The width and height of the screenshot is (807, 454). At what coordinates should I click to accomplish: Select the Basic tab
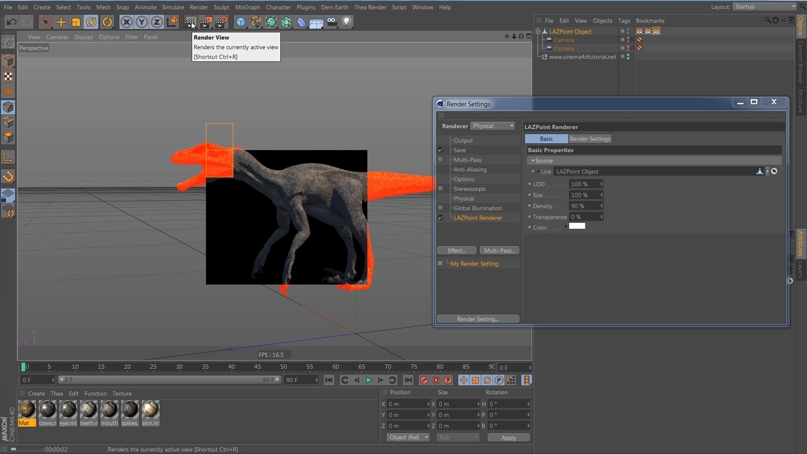[x=546, y=139]
